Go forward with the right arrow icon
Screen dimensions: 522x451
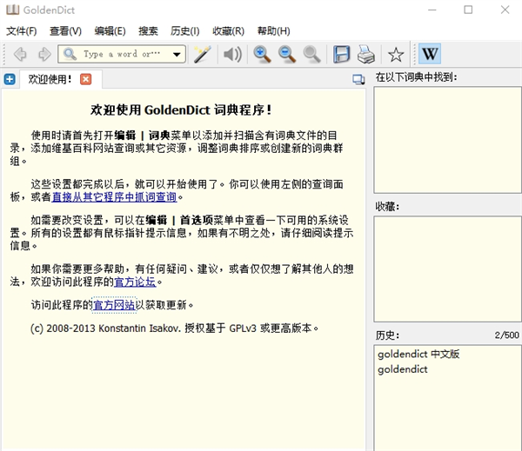44,54
